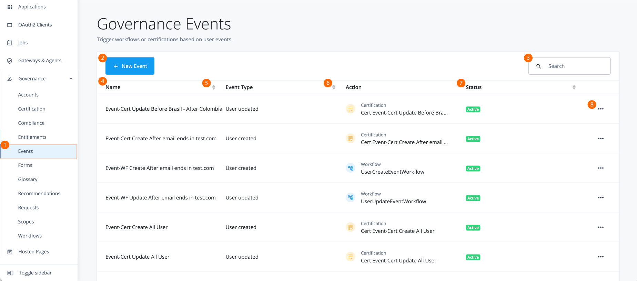Image resolution: width=637 pixels, height=281 pixels.
Task: Click certification icon for Cert Event-Cert Create After email
Action: tap(351, 138)
